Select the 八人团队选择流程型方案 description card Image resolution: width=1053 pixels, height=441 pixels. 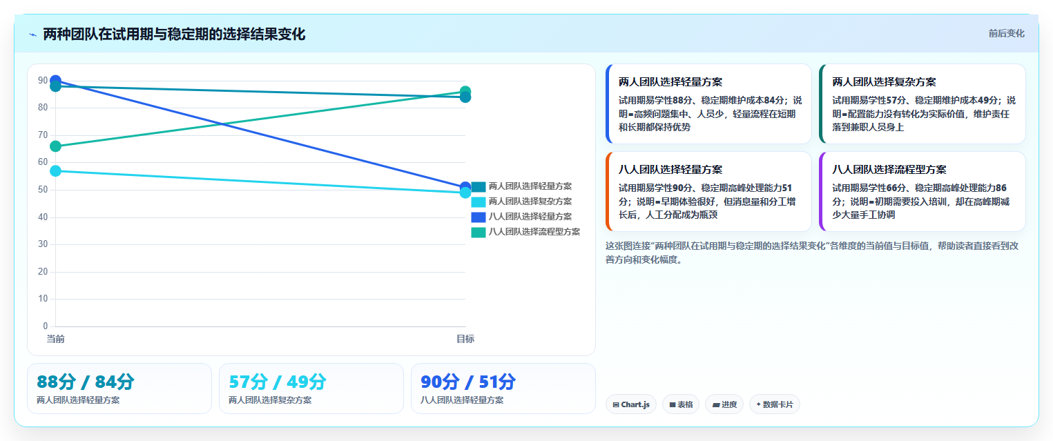pyautogui.click(x=922, y=192)
